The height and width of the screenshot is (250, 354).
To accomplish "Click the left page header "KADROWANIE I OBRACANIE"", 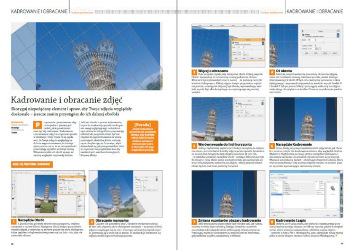I will 39,11.
